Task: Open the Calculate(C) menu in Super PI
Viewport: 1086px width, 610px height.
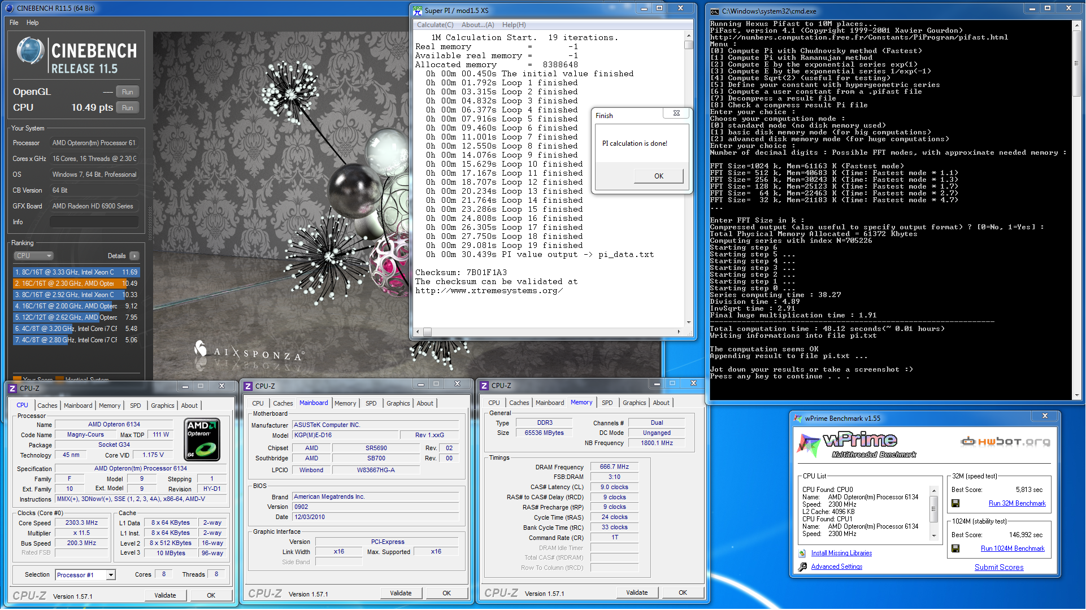Action: pyautogui.click(x=435, y=25)
